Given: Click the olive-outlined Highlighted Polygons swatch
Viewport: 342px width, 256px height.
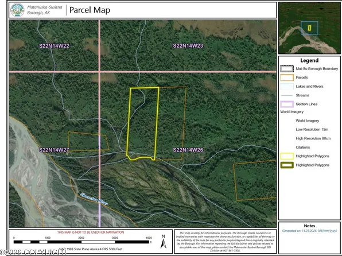Looking at the screenshot, I should (287, 165).
